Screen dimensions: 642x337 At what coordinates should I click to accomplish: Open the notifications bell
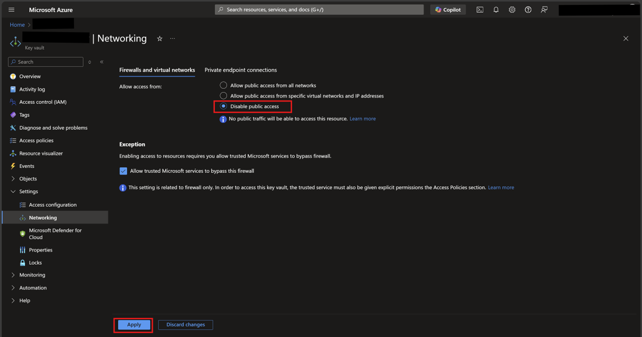[x=496, y=10]
